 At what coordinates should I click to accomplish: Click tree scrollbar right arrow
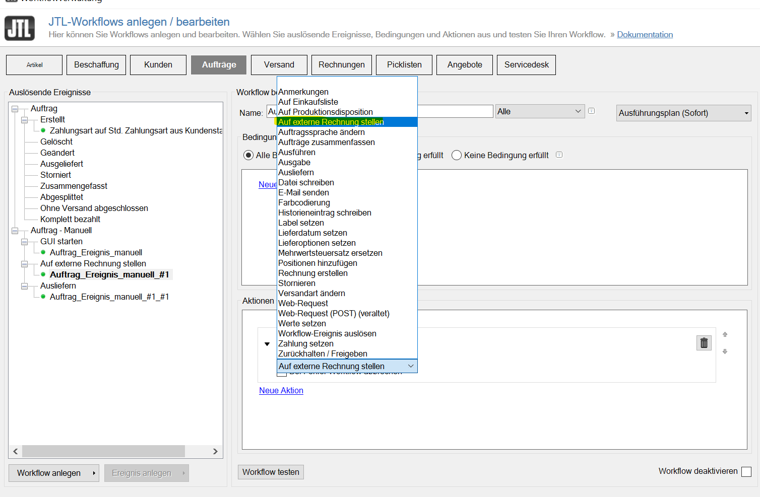coord(215,451)
